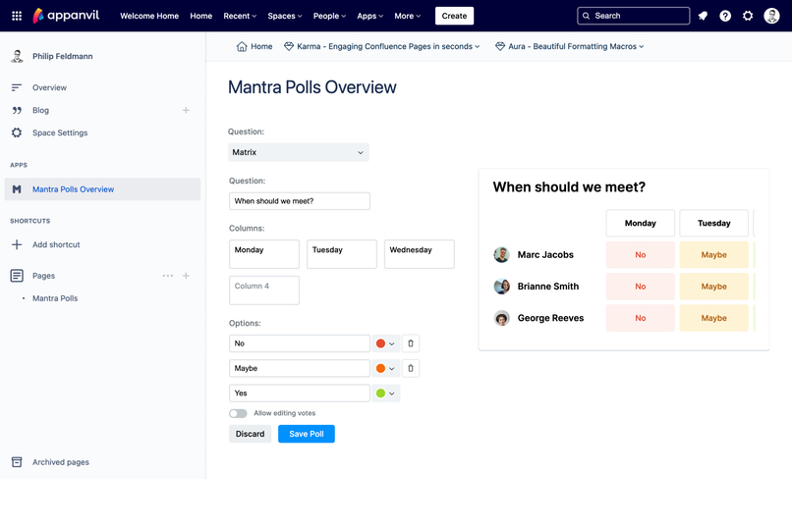Click the Space Settings gear icon
792x527 pixels.
click(x=17, y=132)
